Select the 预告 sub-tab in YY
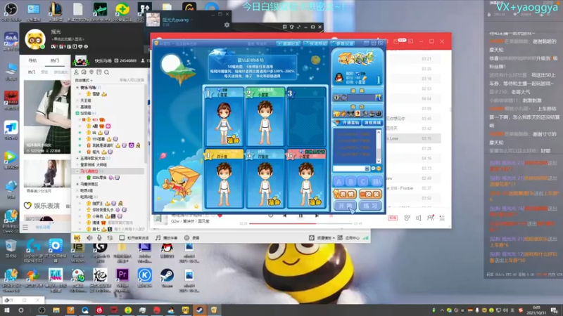 tap(44, 72)
